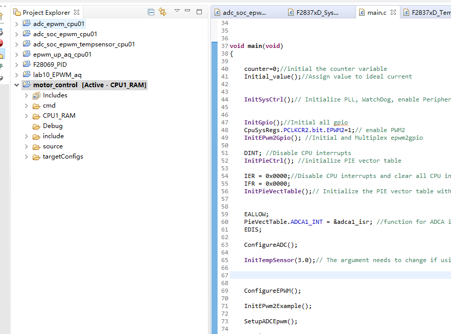This screenshot has height=334, width=451.
Task: Click the motor_control project icon
Action: tap(27, 85)
